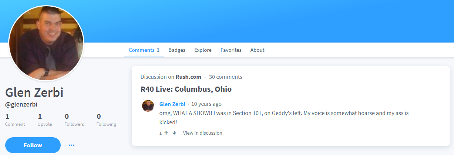
Task: Go to the About tab
Action: (257, 50)
